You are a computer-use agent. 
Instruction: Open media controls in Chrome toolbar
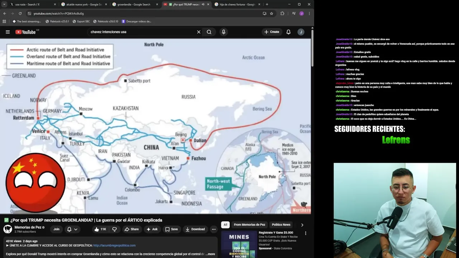click(294, 14)
